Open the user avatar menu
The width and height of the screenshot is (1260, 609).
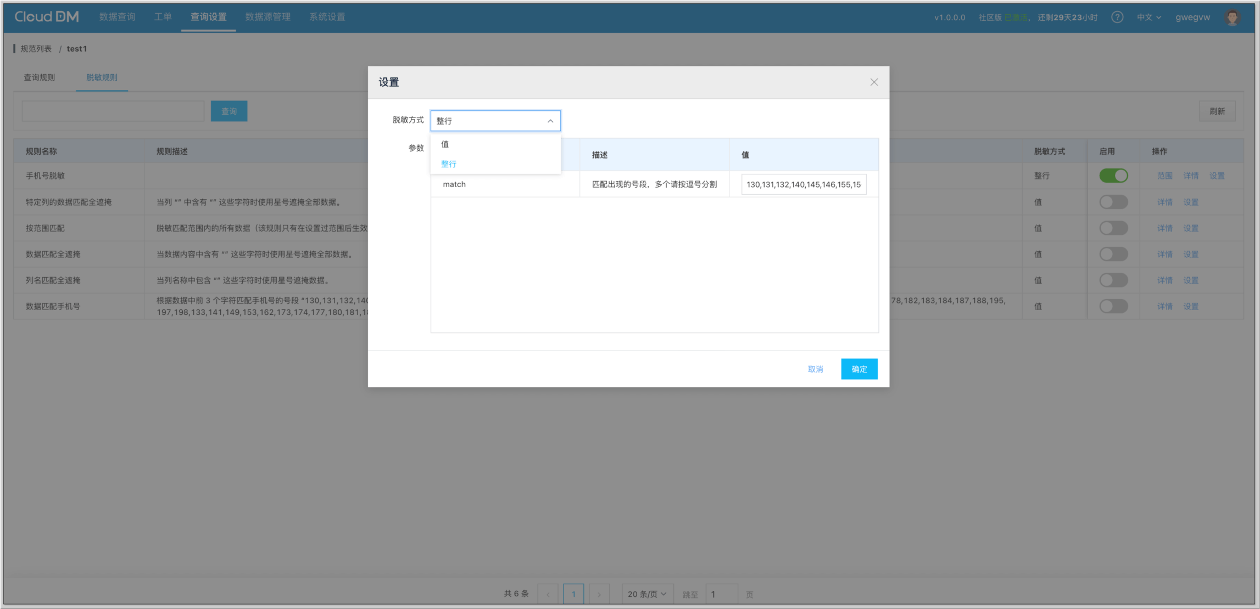1233,17
